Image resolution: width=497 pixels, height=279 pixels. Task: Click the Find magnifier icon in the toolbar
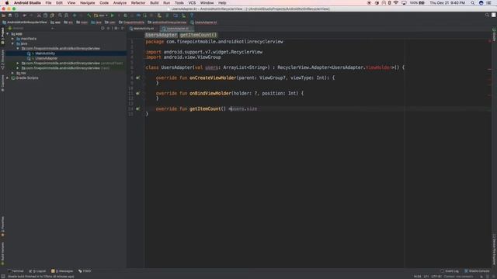(60, 15)
